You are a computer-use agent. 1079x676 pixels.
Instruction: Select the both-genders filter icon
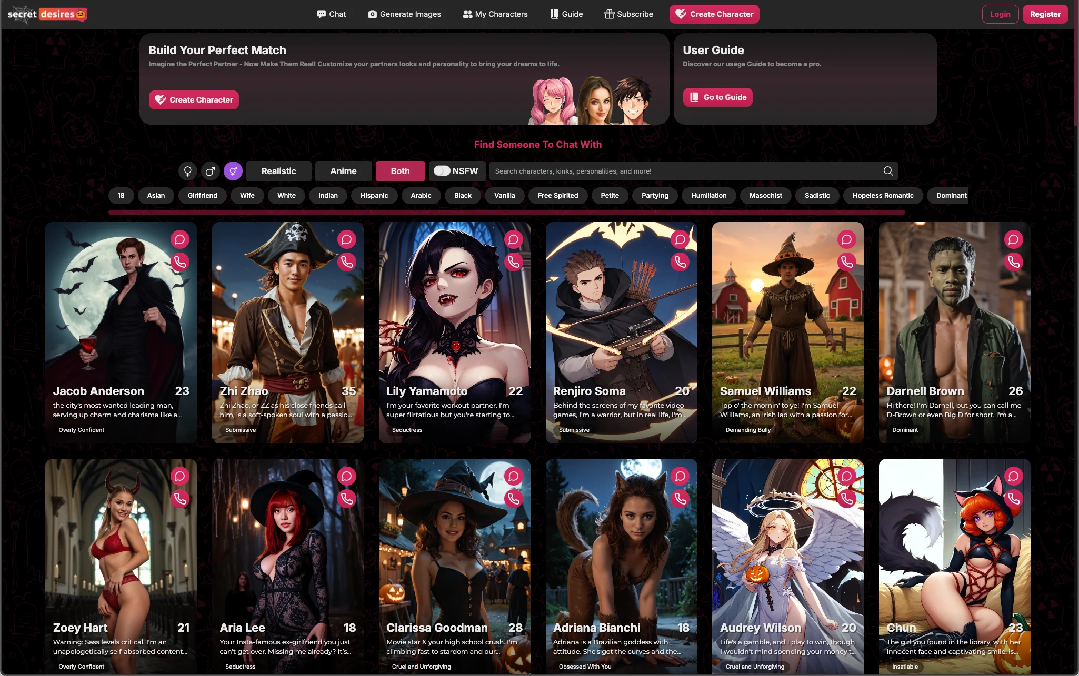pos(233,170)
